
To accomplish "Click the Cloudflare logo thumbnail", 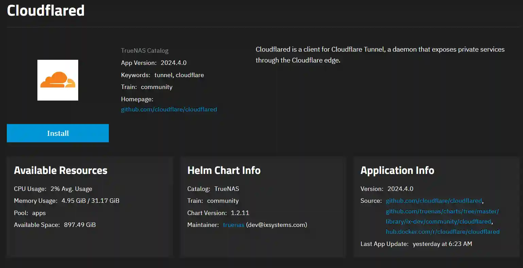I will 57,80.
